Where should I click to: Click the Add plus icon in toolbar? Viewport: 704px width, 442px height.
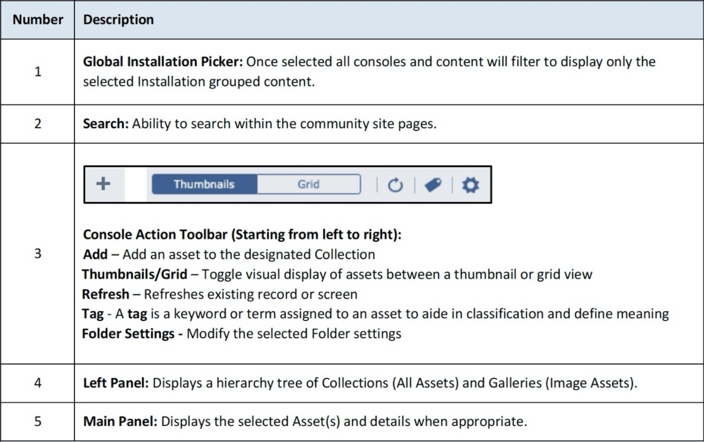point(104,184)
